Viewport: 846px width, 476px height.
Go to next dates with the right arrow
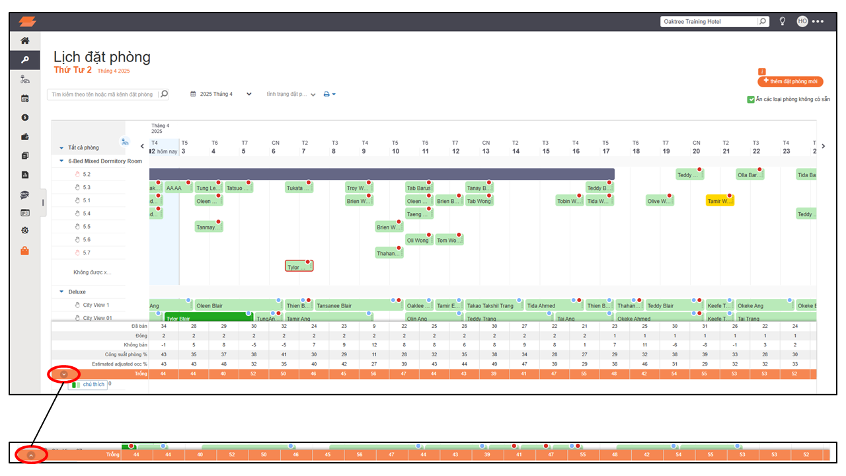[823, 146]
